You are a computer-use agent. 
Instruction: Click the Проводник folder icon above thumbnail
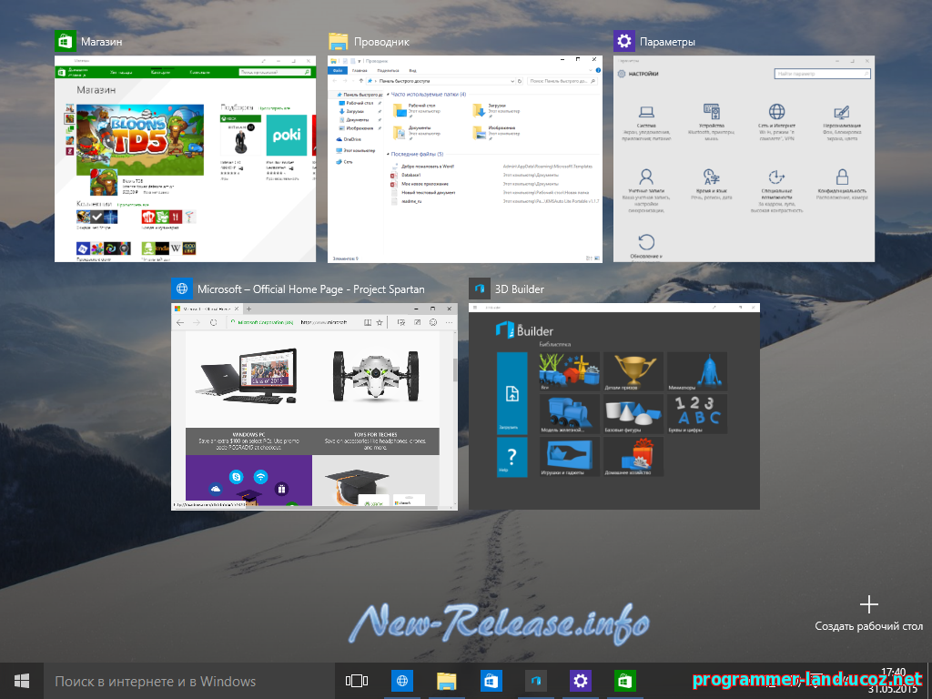339,42
